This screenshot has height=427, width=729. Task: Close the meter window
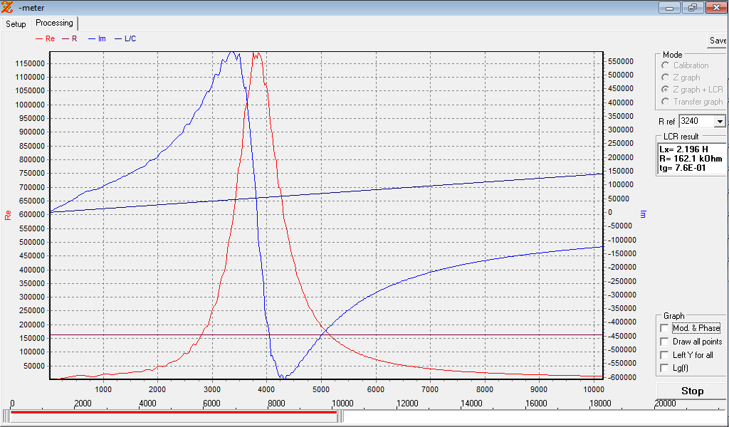point(715,8)
